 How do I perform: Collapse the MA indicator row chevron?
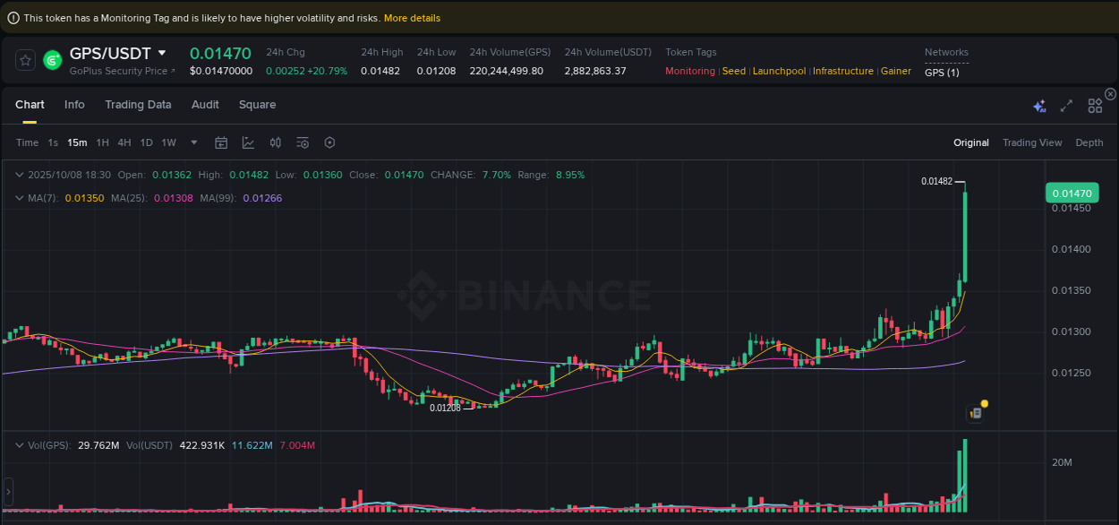coord(20,198)
